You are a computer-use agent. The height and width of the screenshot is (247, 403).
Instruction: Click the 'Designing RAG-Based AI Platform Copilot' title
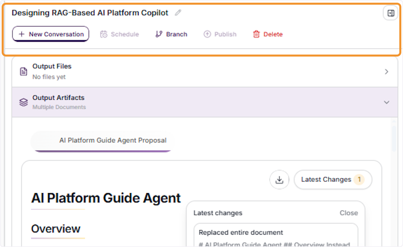[90, 13]
